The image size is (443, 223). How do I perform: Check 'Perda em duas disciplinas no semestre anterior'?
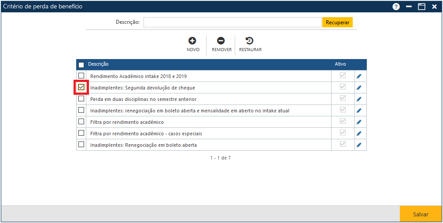[x=81, y=99]
